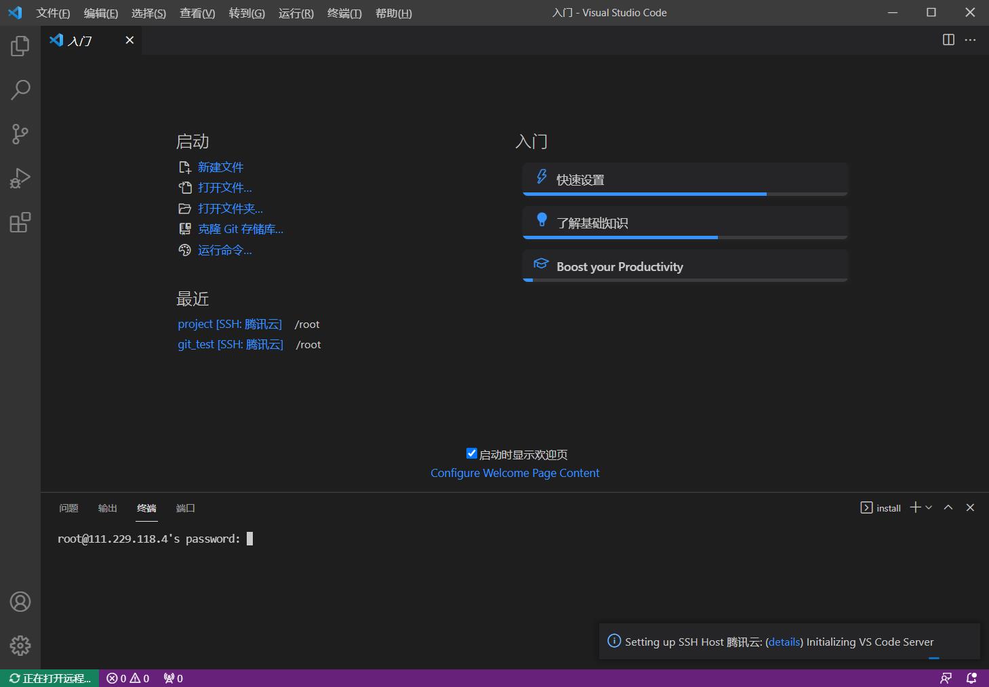Click 克隆 Git 存储库... link
This screenshot has width=989, height=687.
coord(241,229)
